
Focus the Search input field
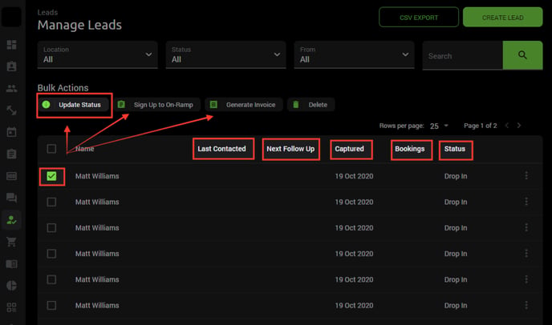463,55
